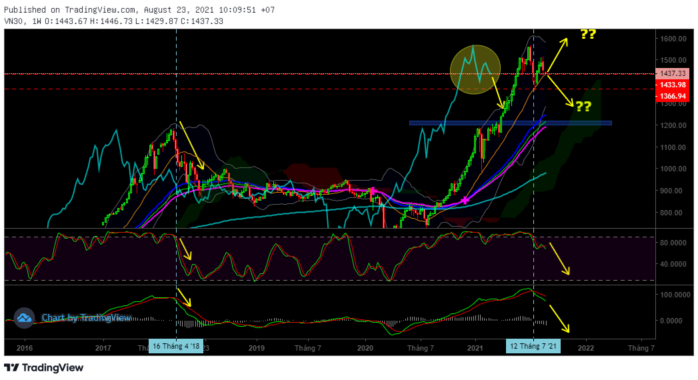Click the red 1366.94 price label

click(x=671, y=97)
